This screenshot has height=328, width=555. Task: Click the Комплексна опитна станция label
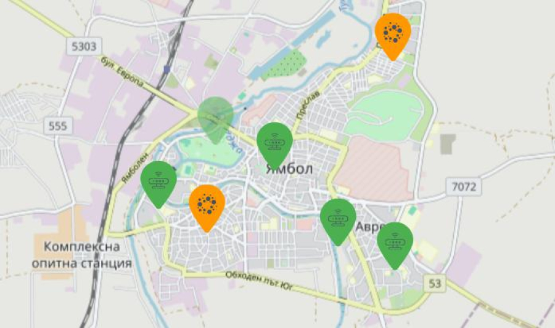tap(82, 255)
